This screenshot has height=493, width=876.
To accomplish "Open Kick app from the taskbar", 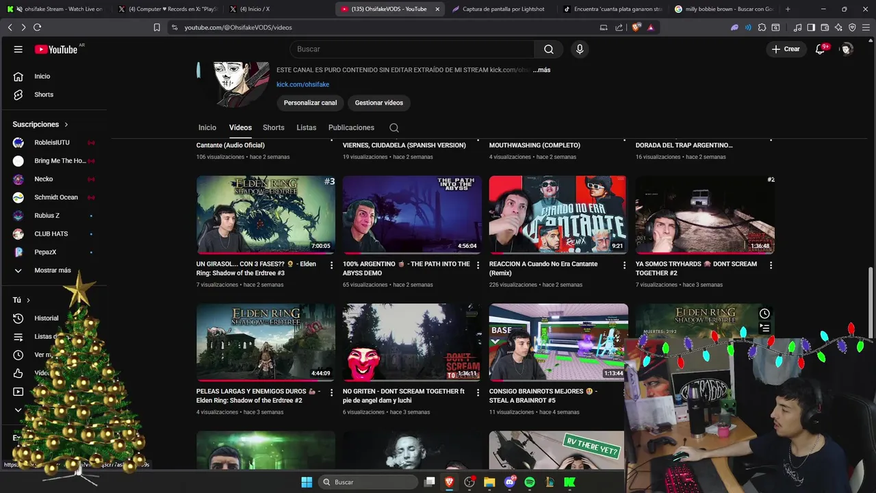I will tap(569, 482).
